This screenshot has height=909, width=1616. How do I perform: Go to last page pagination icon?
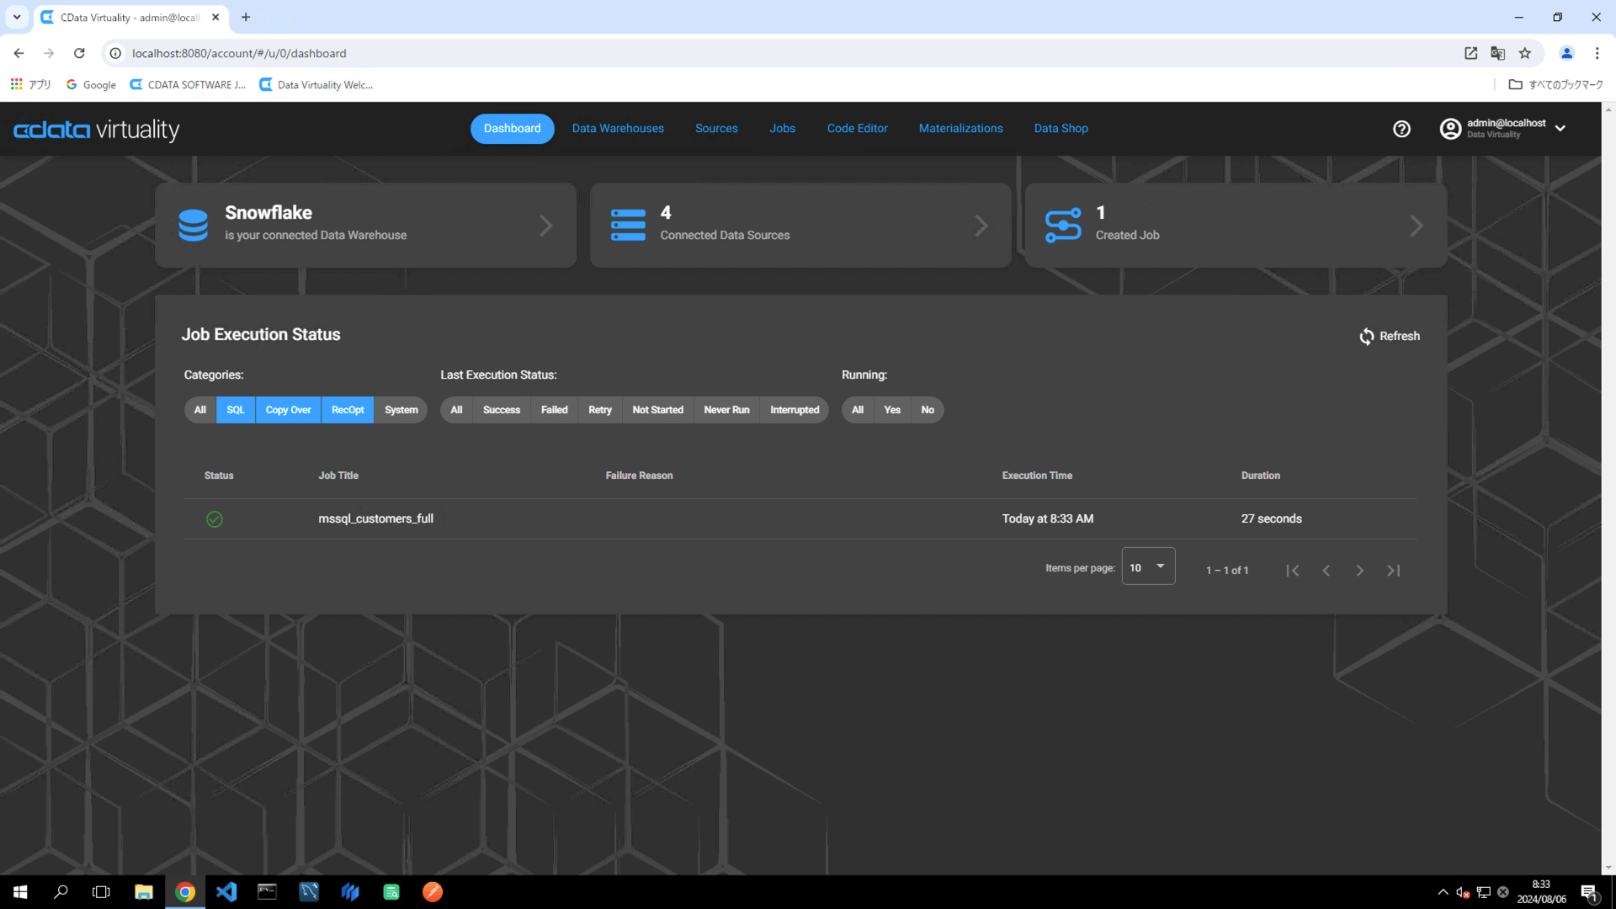coord(1394,571)
